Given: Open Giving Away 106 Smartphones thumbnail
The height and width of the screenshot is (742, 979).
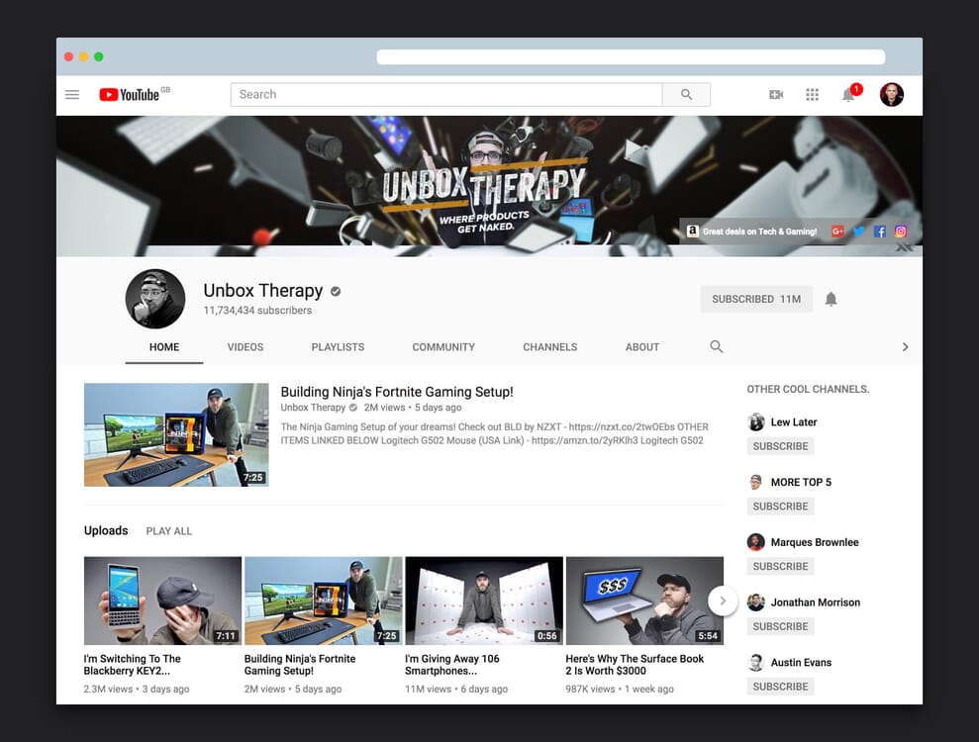Looking at the screenshot, I should [484, 601].
